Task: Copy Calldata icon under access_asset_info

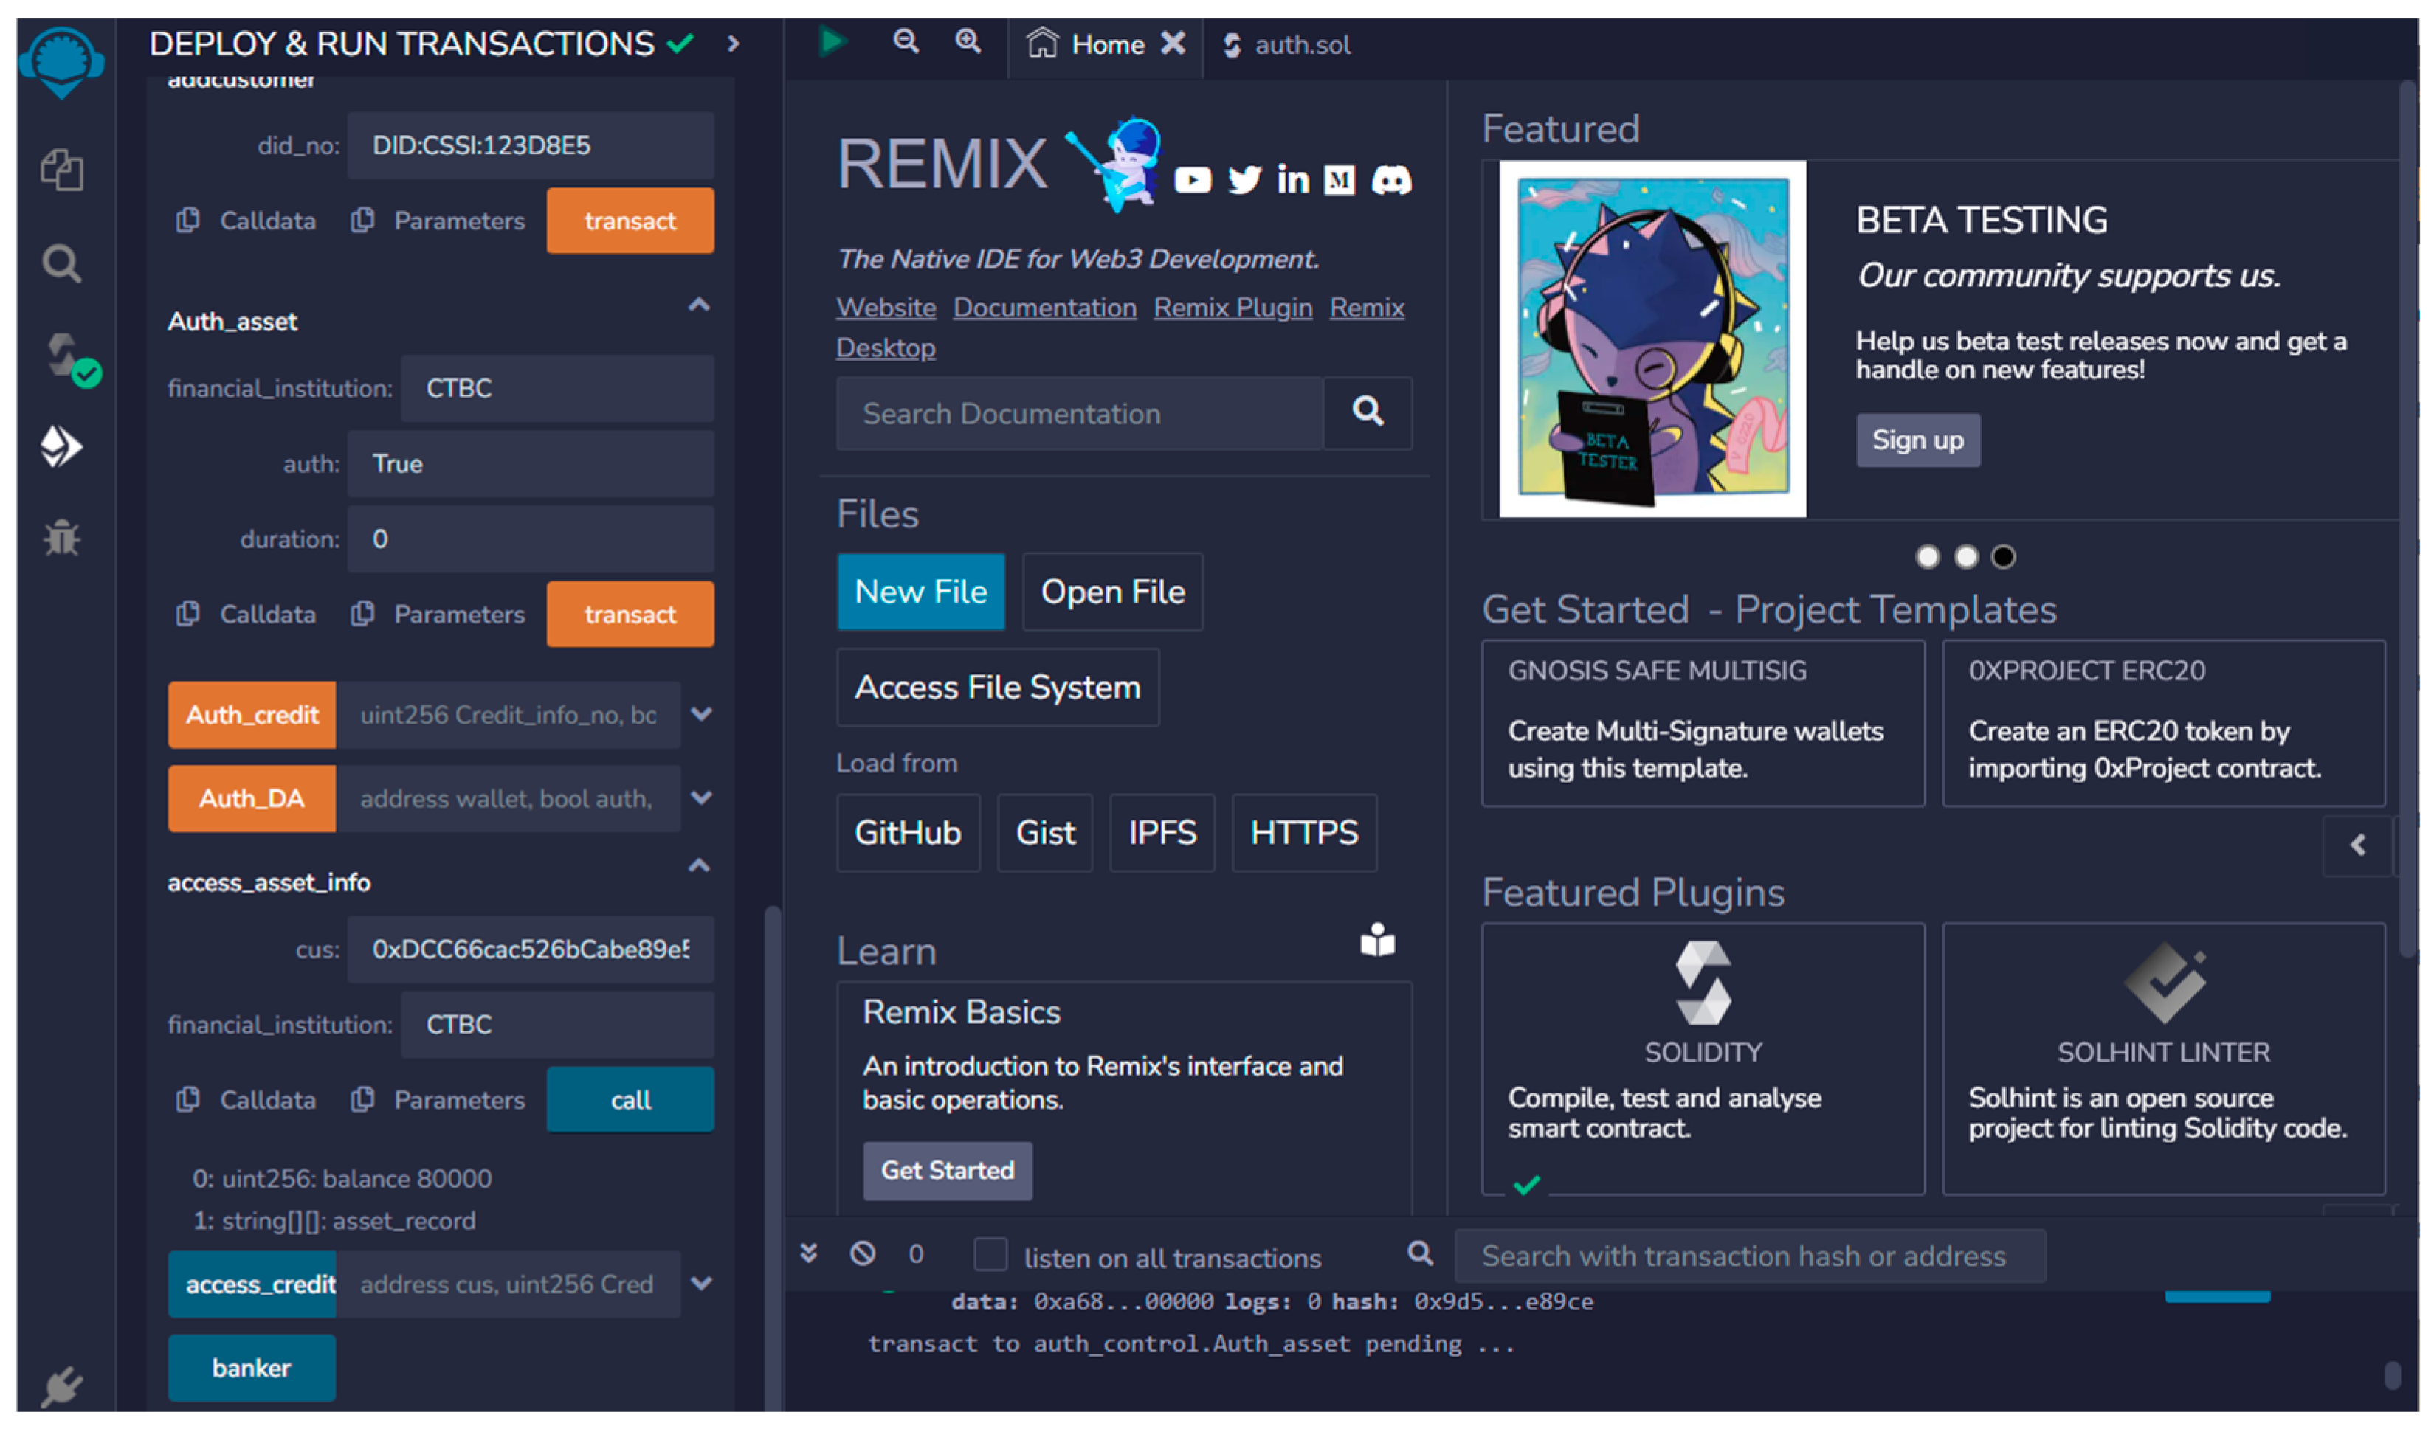Action: (x=188, y=1098)
